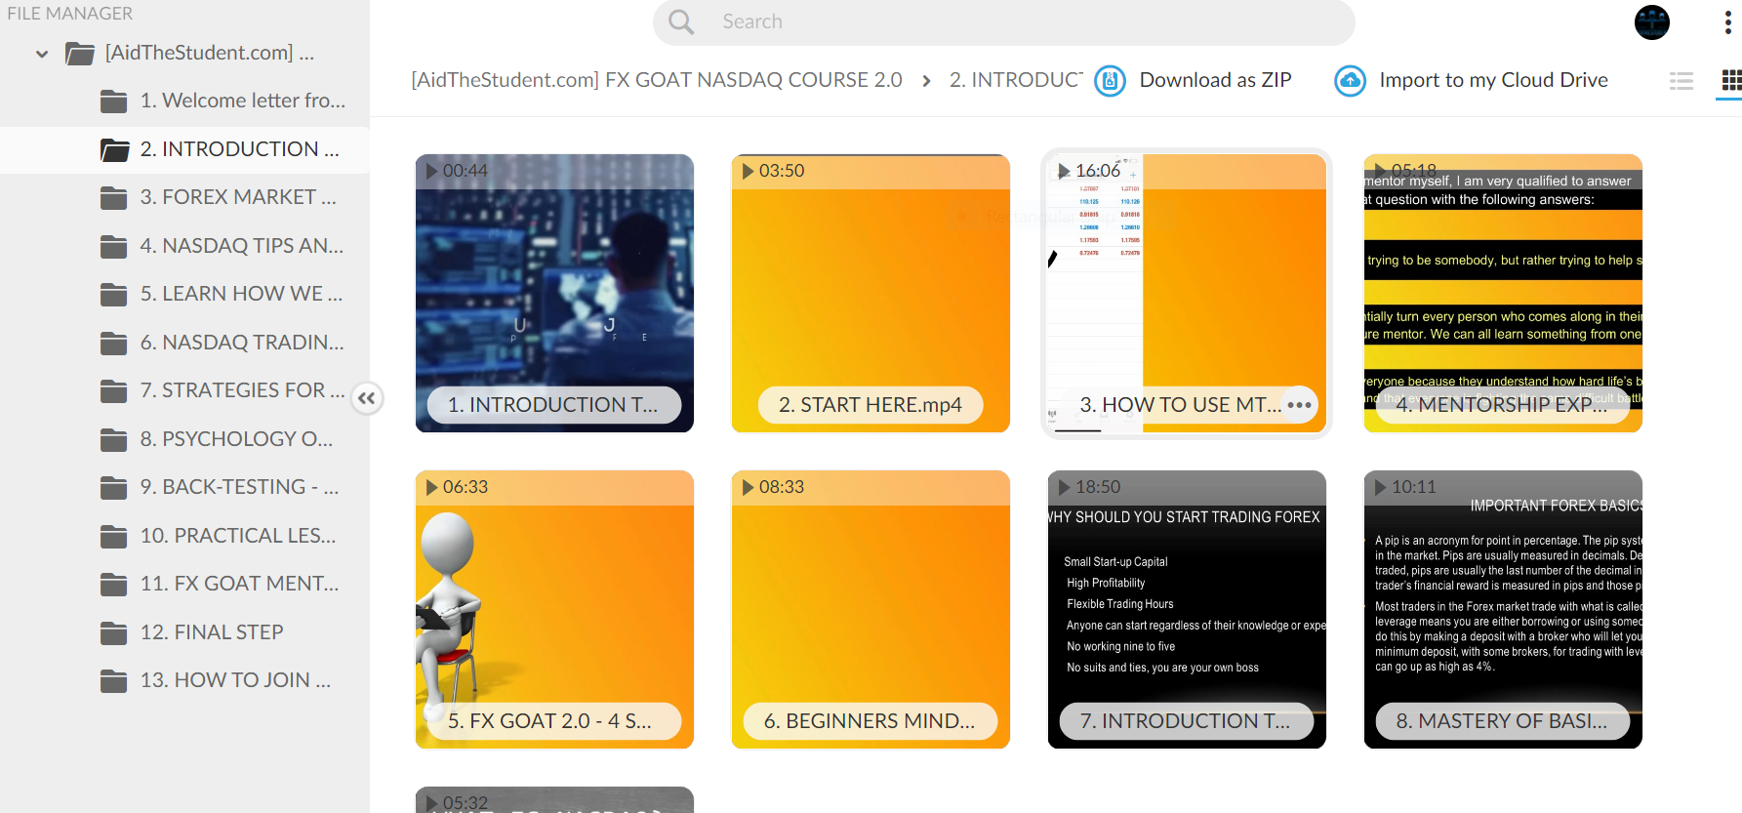Viewport: 1742px width, 813px height.
Task: Open the 7. STRATEGIES FOR label
Action: pyautogui.click(x=242, y=390)
